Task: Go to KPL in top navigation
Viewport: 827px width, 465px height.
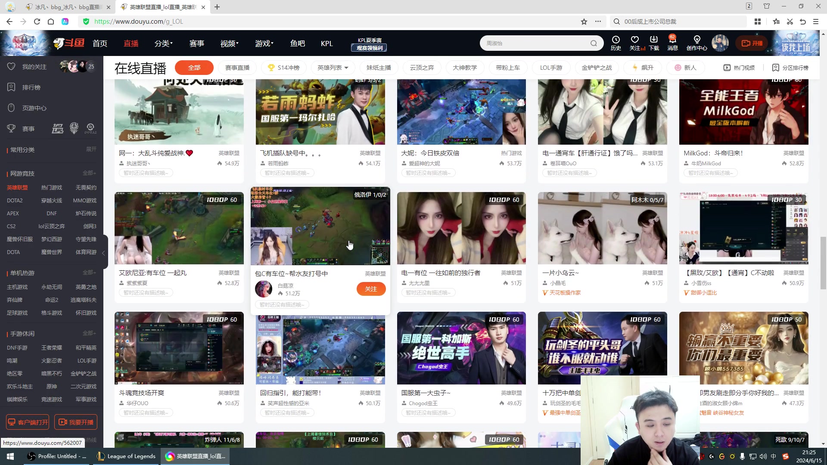Action: [326, 43]
